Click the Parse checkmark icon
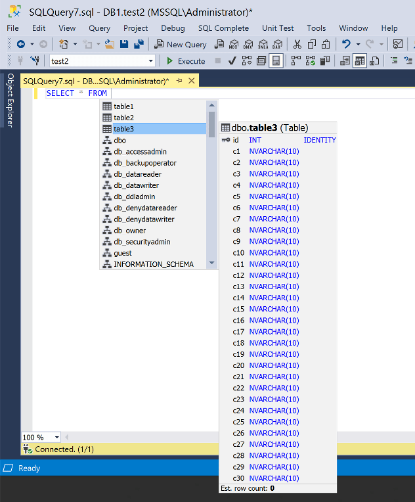The width and height of the screenshot is (415, 502). [x=232, y=60]
